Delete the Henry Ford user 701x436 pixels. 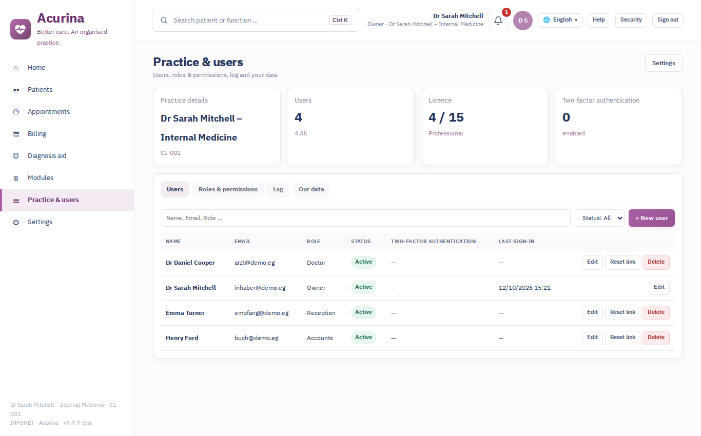point(656,338)
